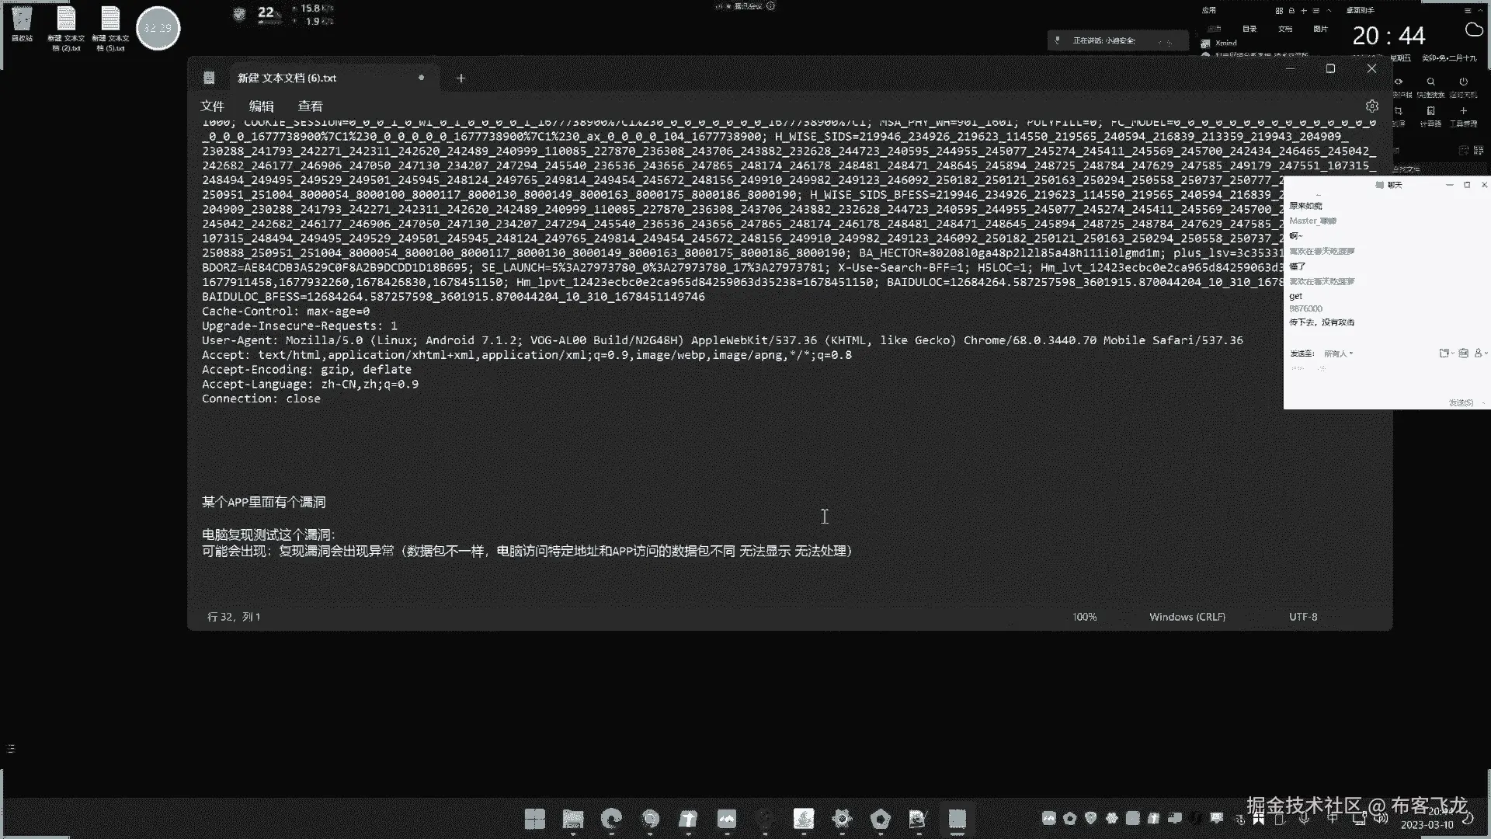This screenshot has height=839, width=1491.
Task: Open the 所有人 recipient dropdown in chat
Action: (1337, 353)
